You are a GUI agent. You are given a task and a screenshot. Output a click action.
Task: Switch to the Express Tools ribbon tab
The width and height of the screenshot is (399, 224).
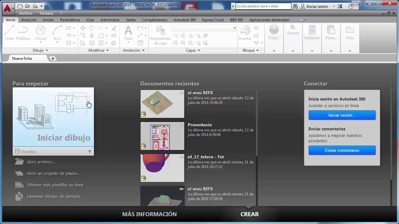213,20
